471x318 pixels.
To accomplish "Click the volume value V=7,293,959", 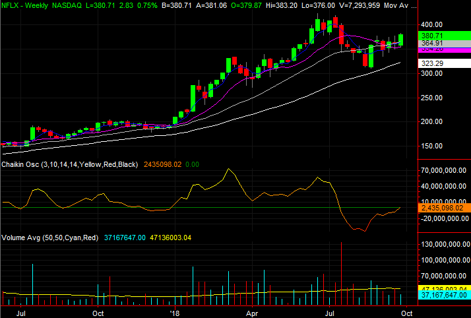I will coord(360,5).
